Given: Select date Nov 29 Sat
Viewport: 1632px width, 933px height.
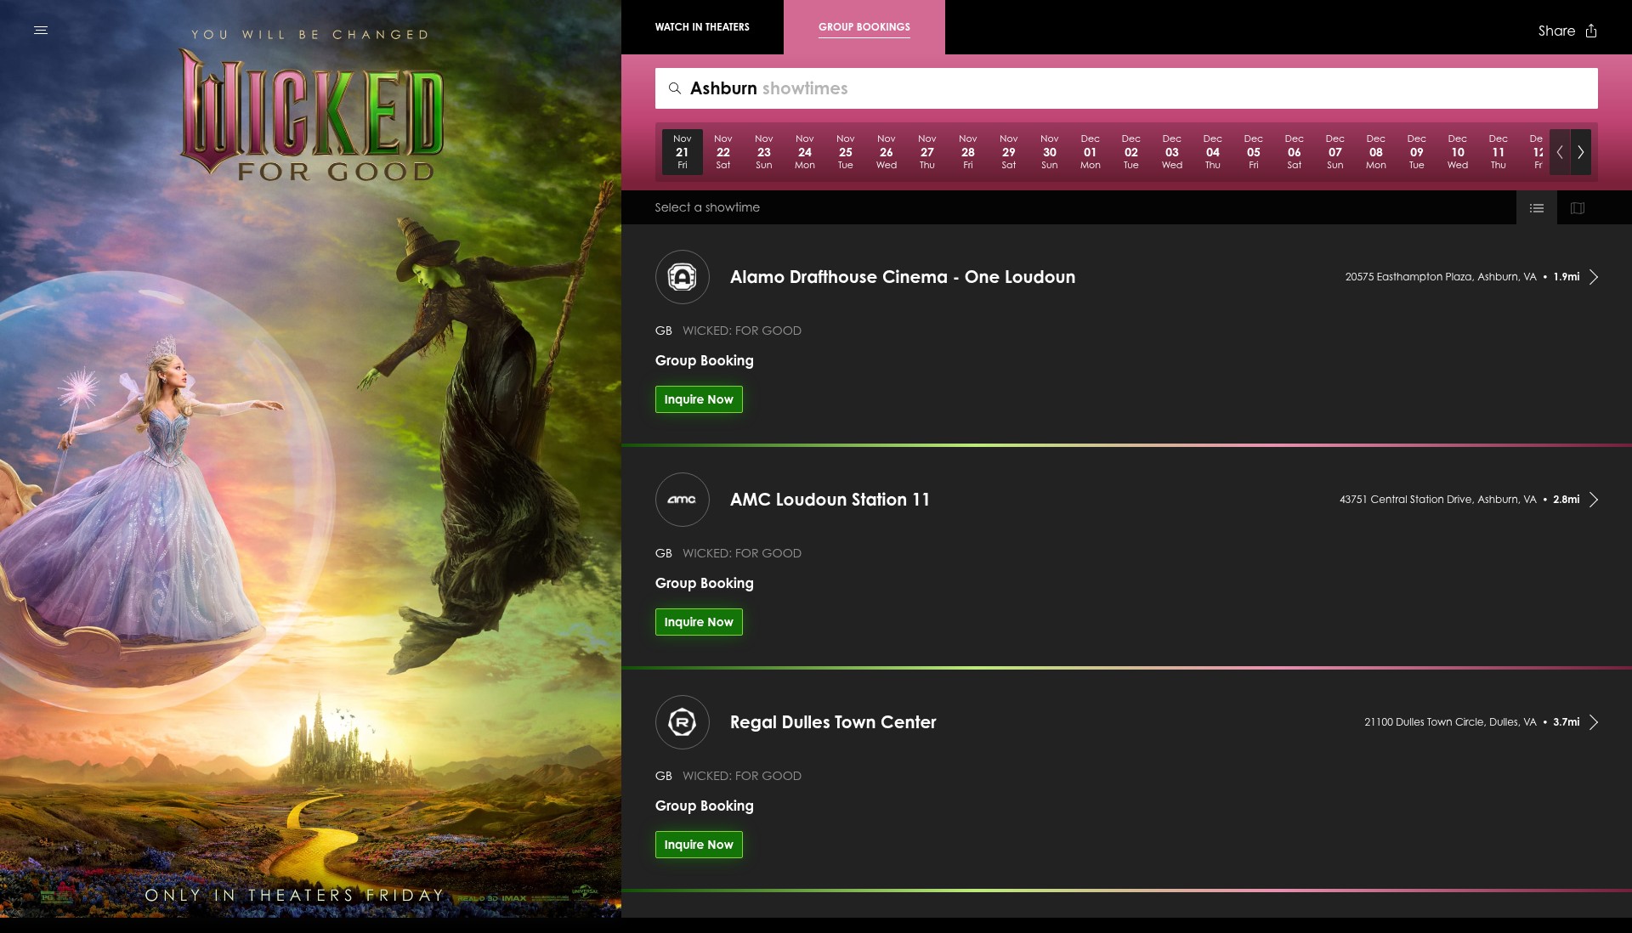Looking at the screenshot, I should [1009, 152].
